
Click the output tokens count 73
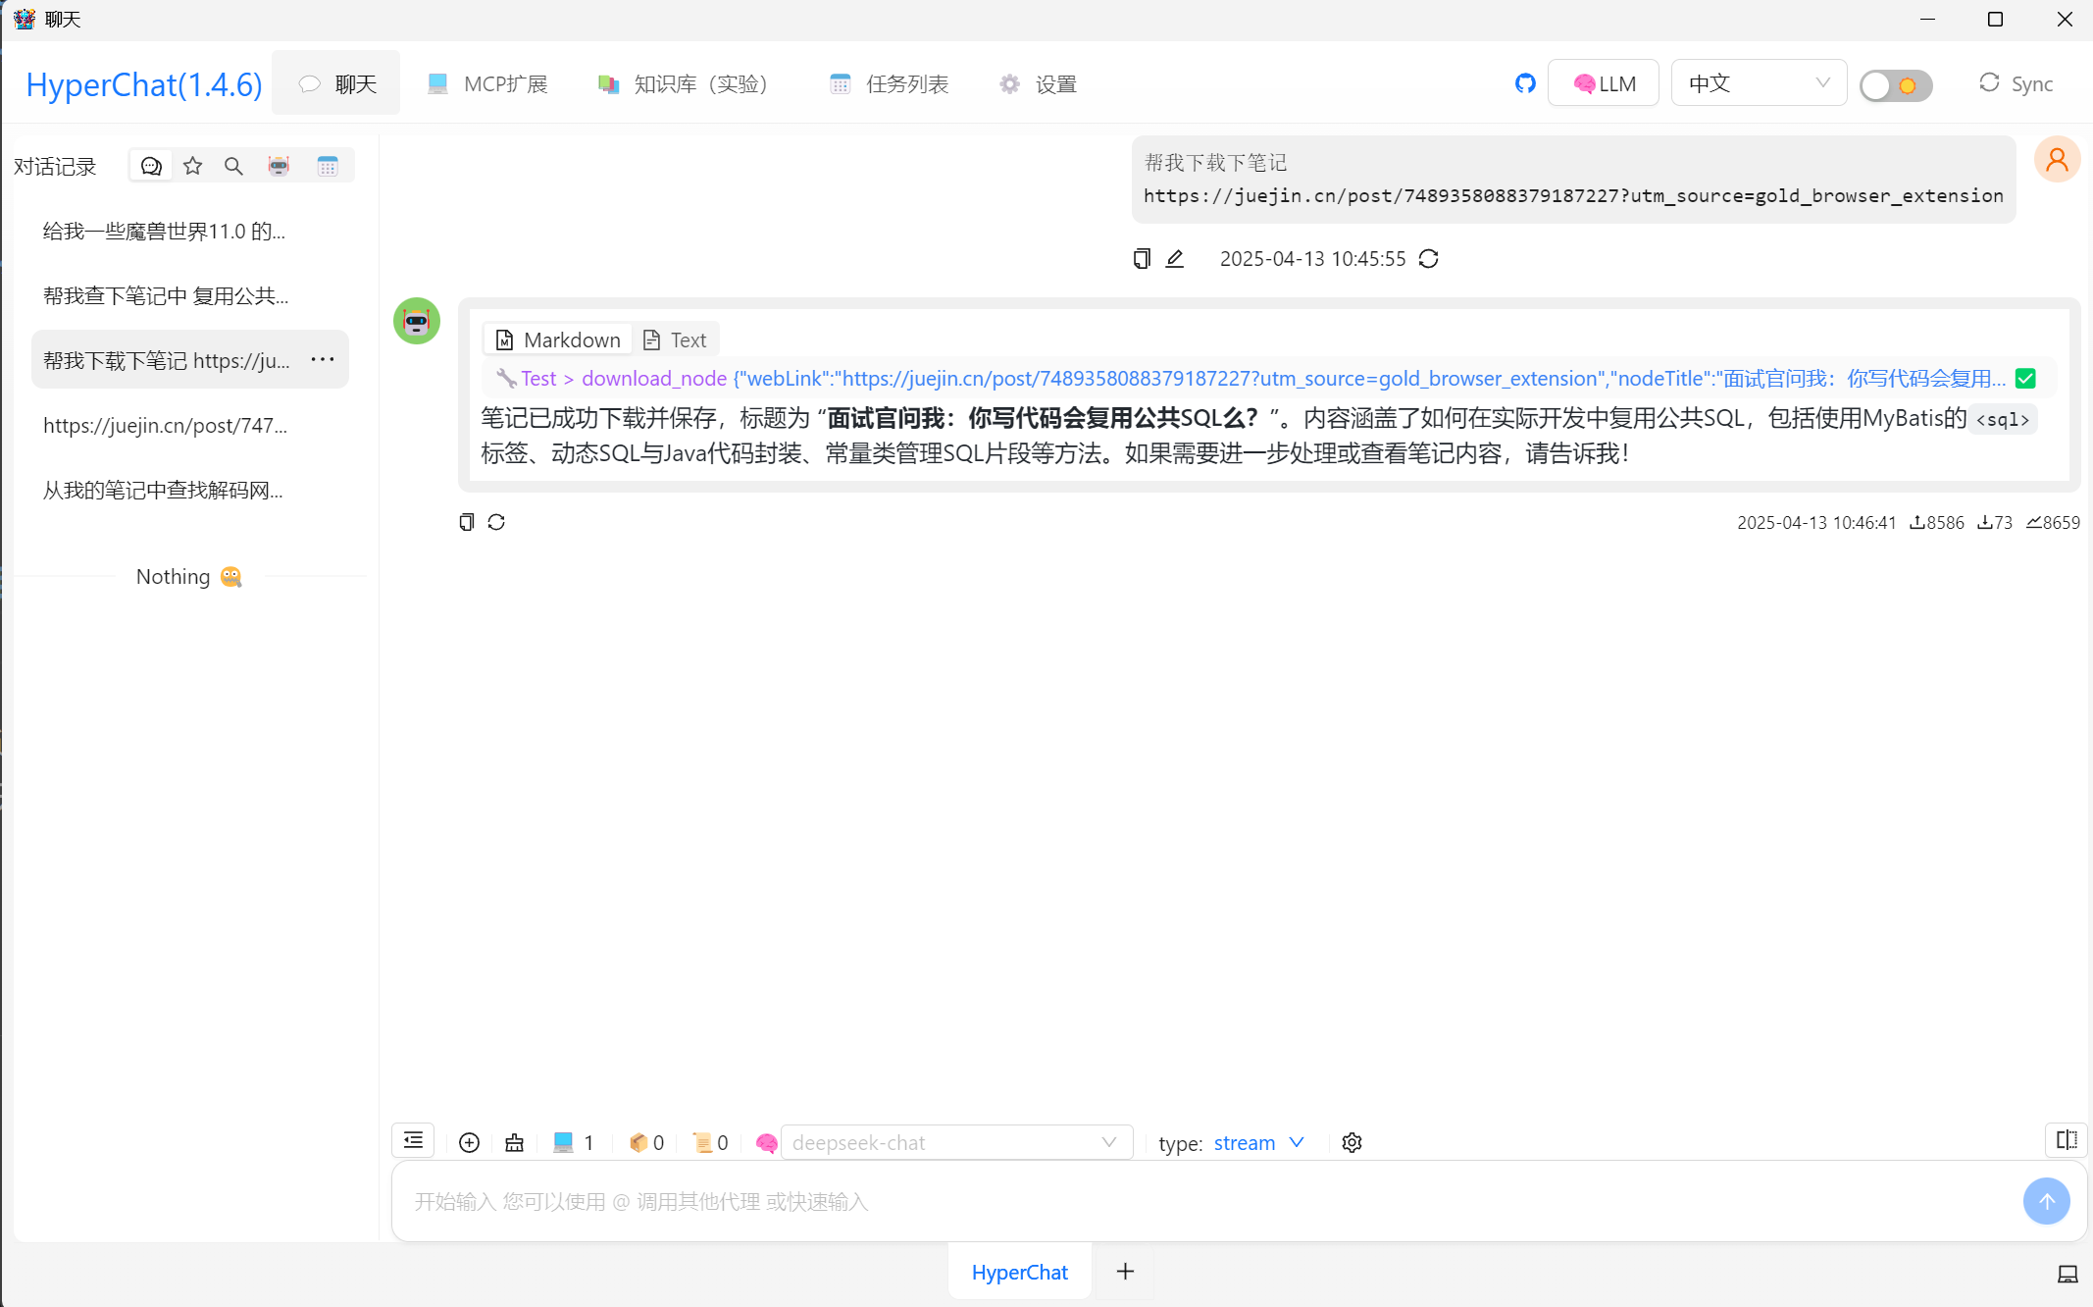tap(1995, 522)
